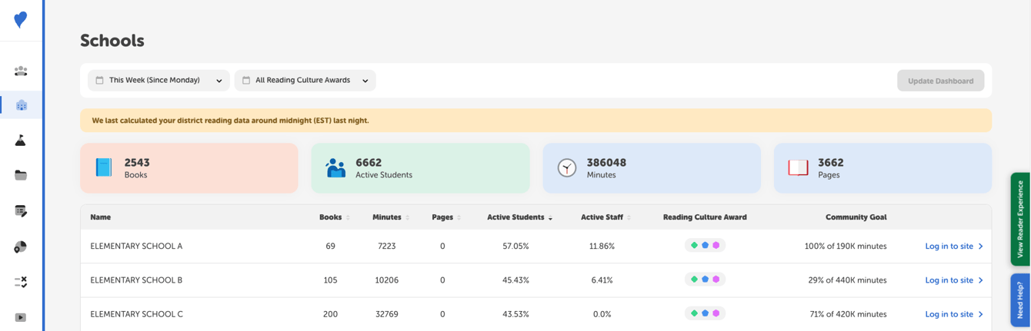Click the 43.53% active students value
Viewport: 1031px width, 331px height.
coord(515,314)
